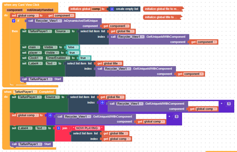Edit number 1 in set global comp addition
Image resolution: width=237 pixels, height=152 pixels.
click(177, 116)
